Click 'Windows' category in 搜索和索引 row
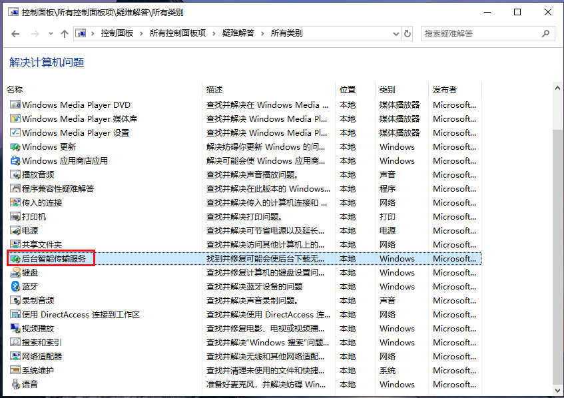564x398 pixels. pos(397,343)
